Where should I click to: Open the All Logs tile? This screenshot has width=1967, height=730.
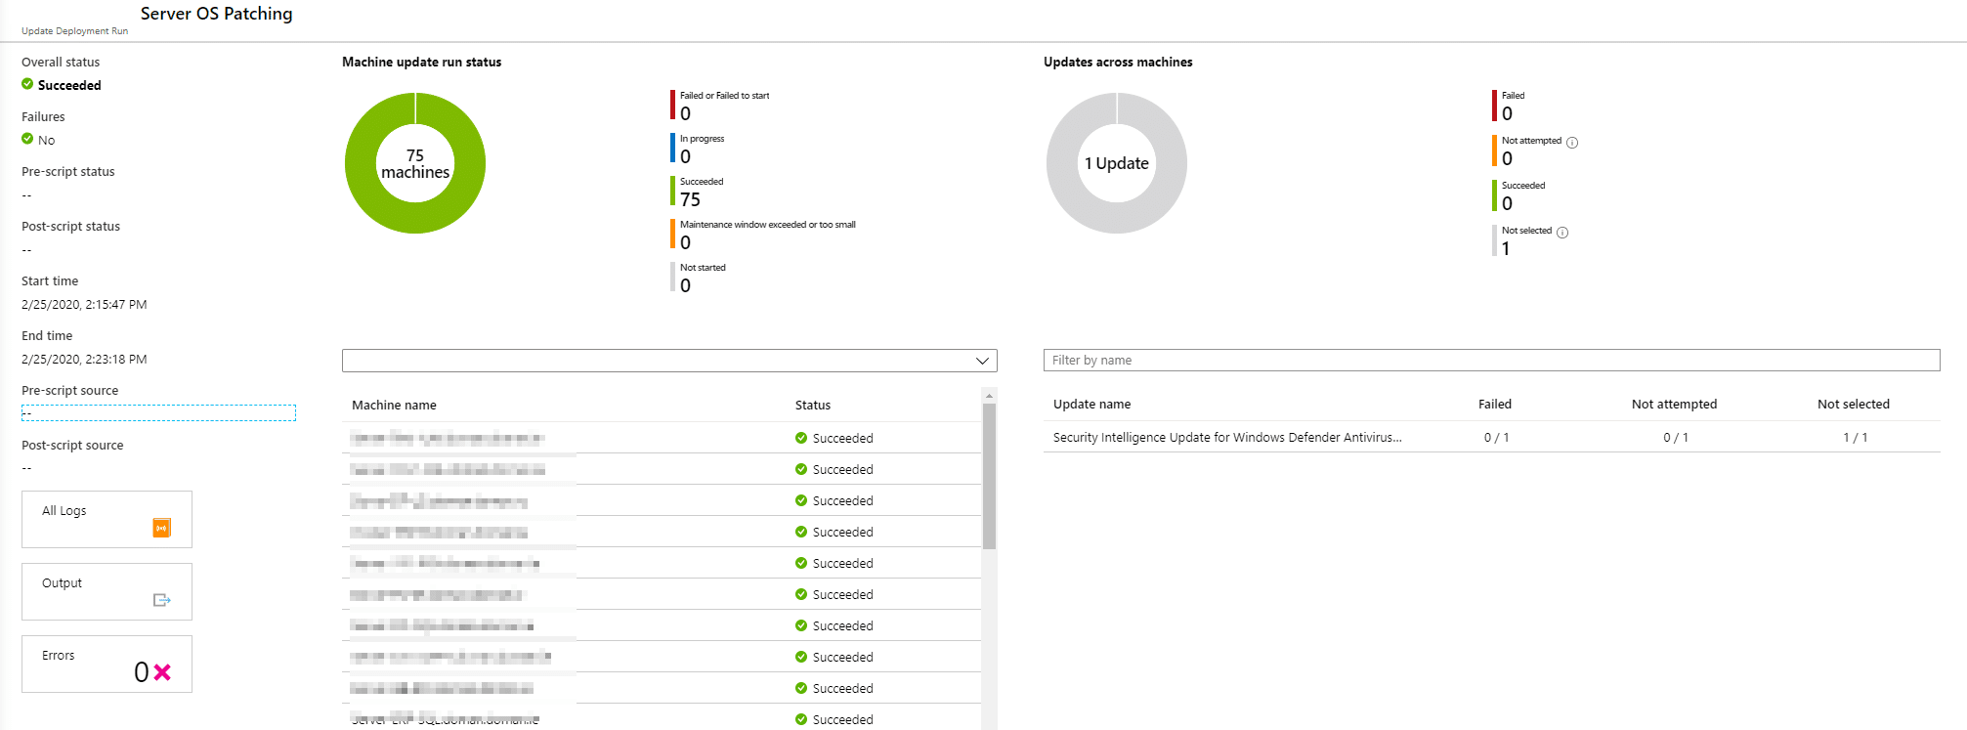107,519
